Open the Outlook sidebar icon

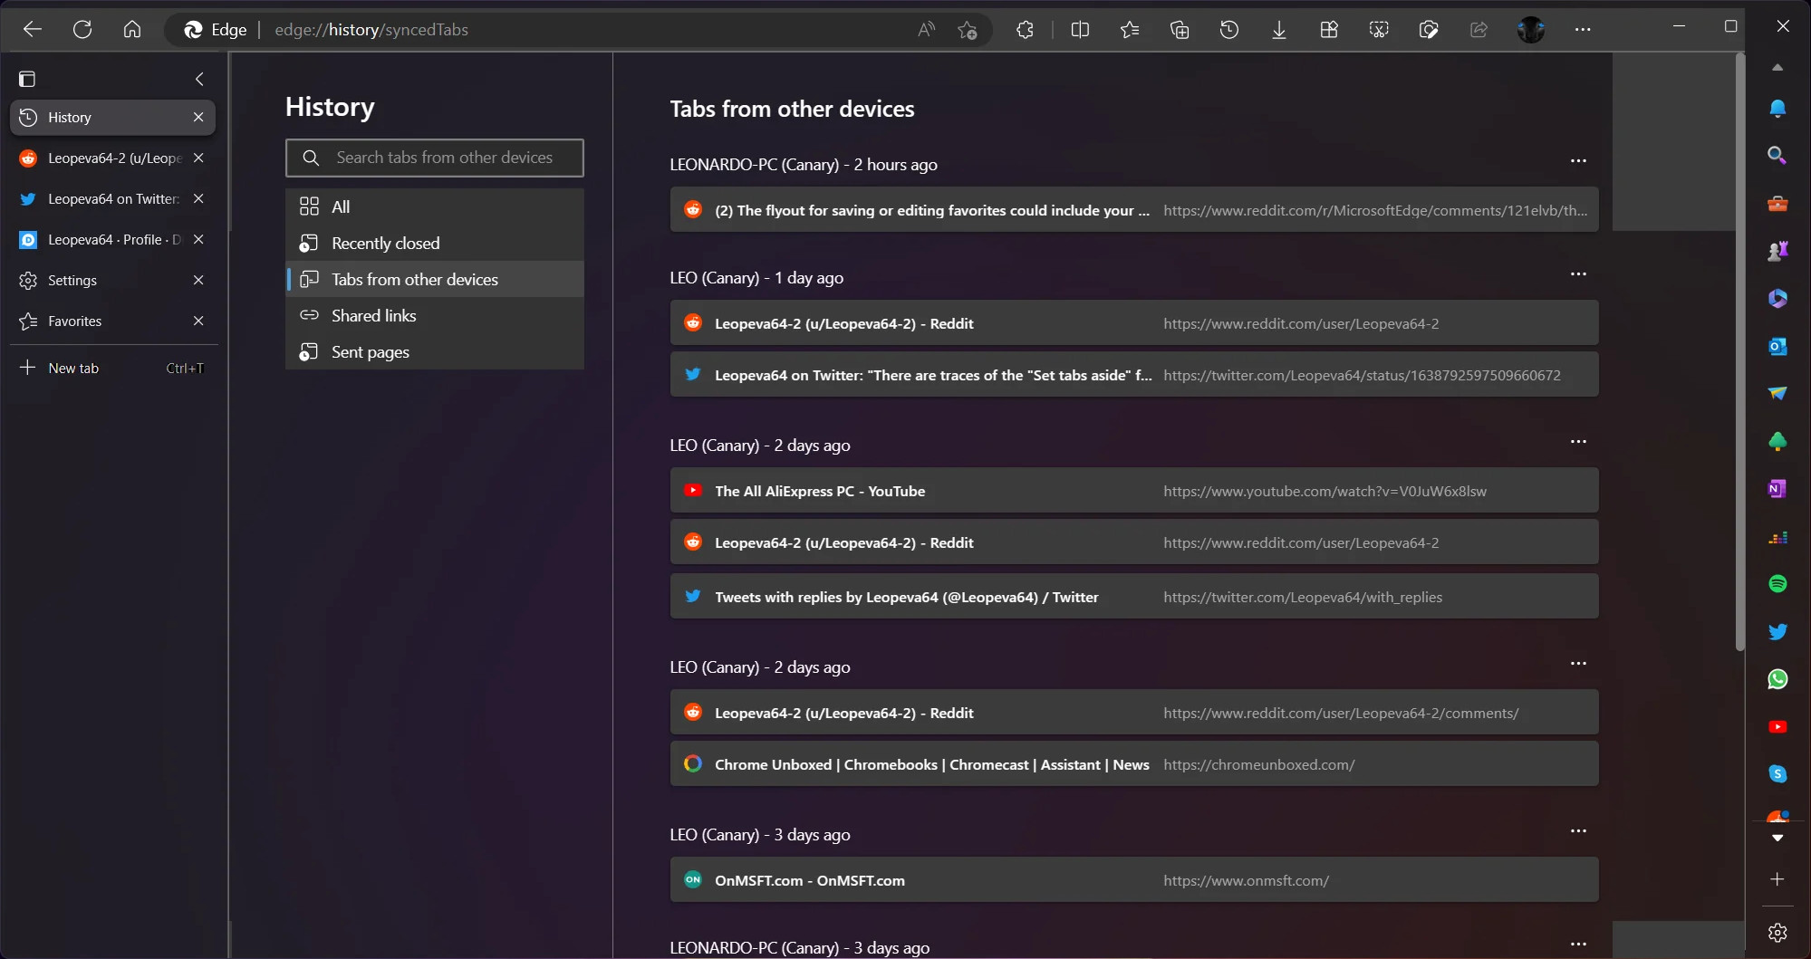coord(1777,346)
